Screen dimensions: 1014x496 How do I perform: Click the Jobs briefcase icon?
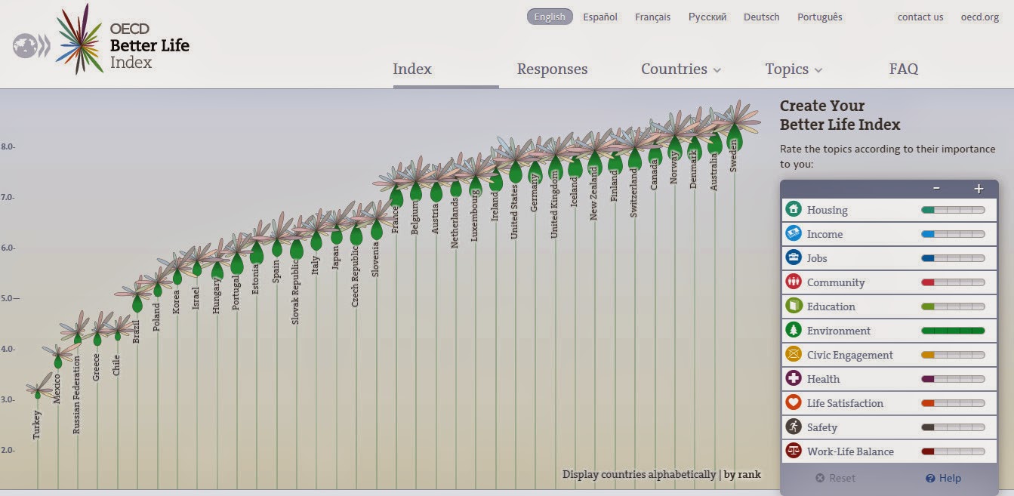(x=793, y=257)
